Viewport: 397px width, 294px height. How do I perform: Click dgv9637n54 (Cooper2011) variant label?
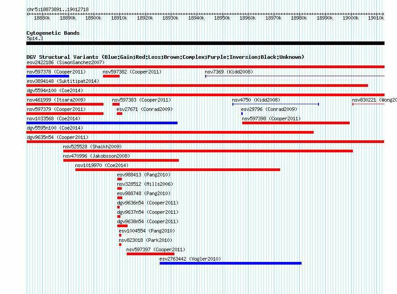coord(148,212)
